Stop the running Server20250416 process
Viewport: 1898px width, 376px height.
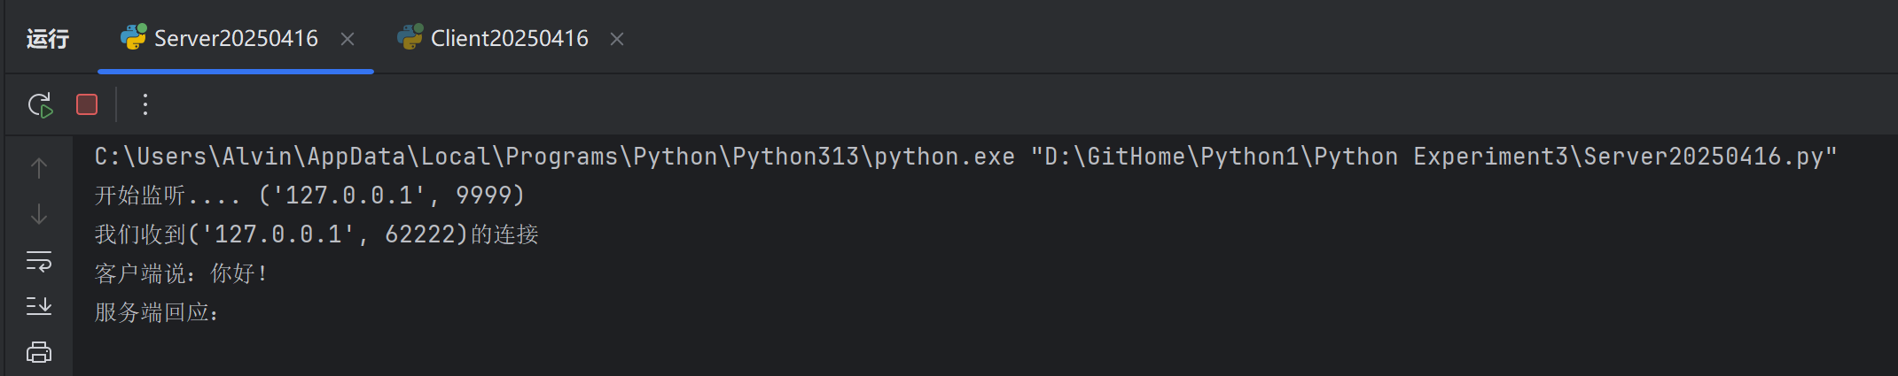(x=87, y=104)
